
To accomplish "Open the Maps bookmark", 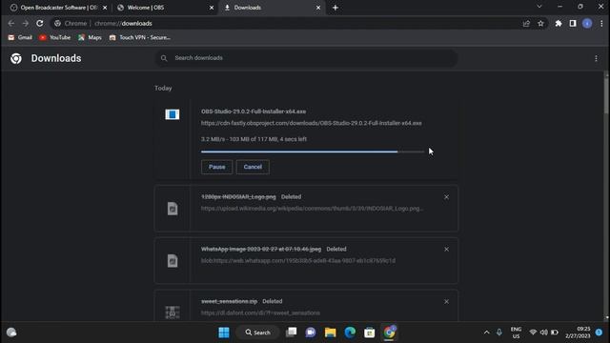I will (x=90, y=37).
